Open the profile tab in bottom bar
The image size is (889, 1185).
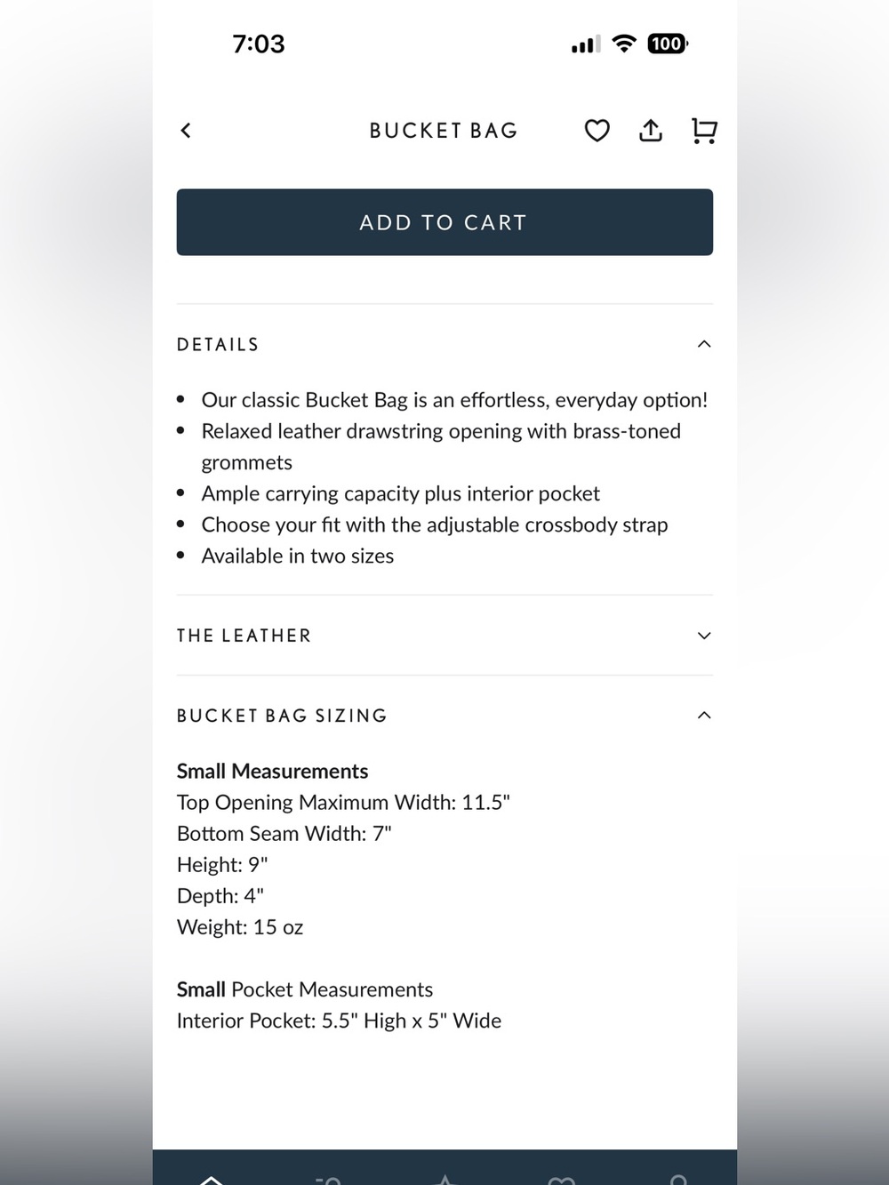(x=678, y=1180)
